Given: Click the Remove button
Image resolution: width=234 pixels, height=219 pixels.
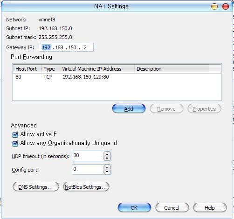Looking at the screenshot, I should (166, 109).
